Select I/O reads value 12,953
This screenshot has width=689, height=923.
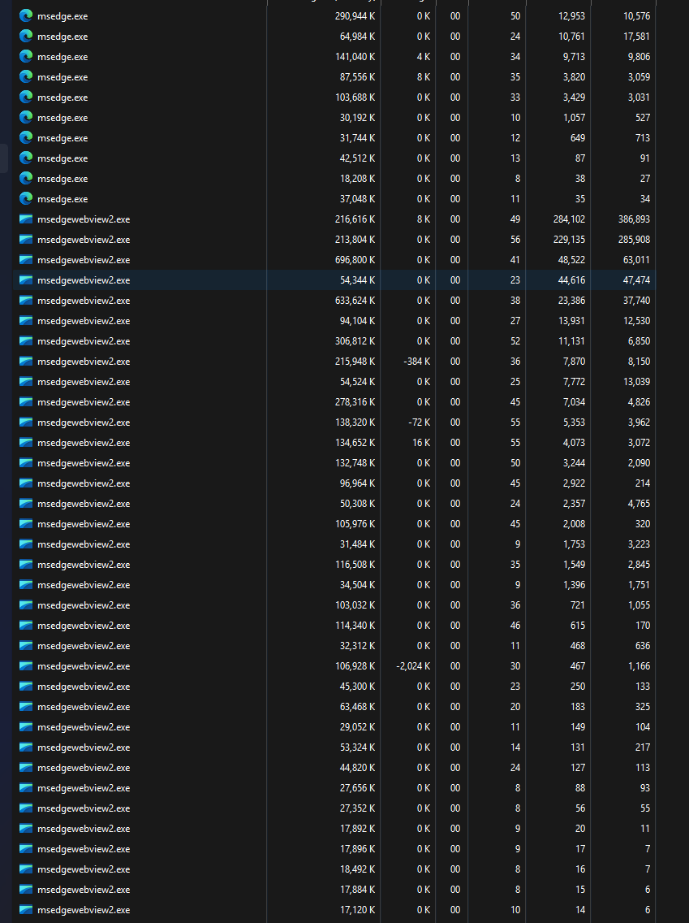(571, 16)
